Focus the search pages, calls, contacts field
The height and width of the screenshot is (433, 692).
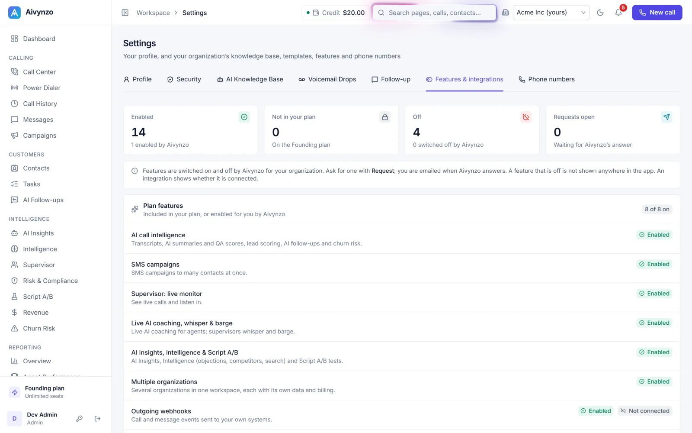coord(434,13)
